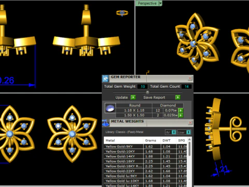Screen dimensions: 249x187
Task: Click the blue '1.21' dimension in the side viewport
Action: 224,169
